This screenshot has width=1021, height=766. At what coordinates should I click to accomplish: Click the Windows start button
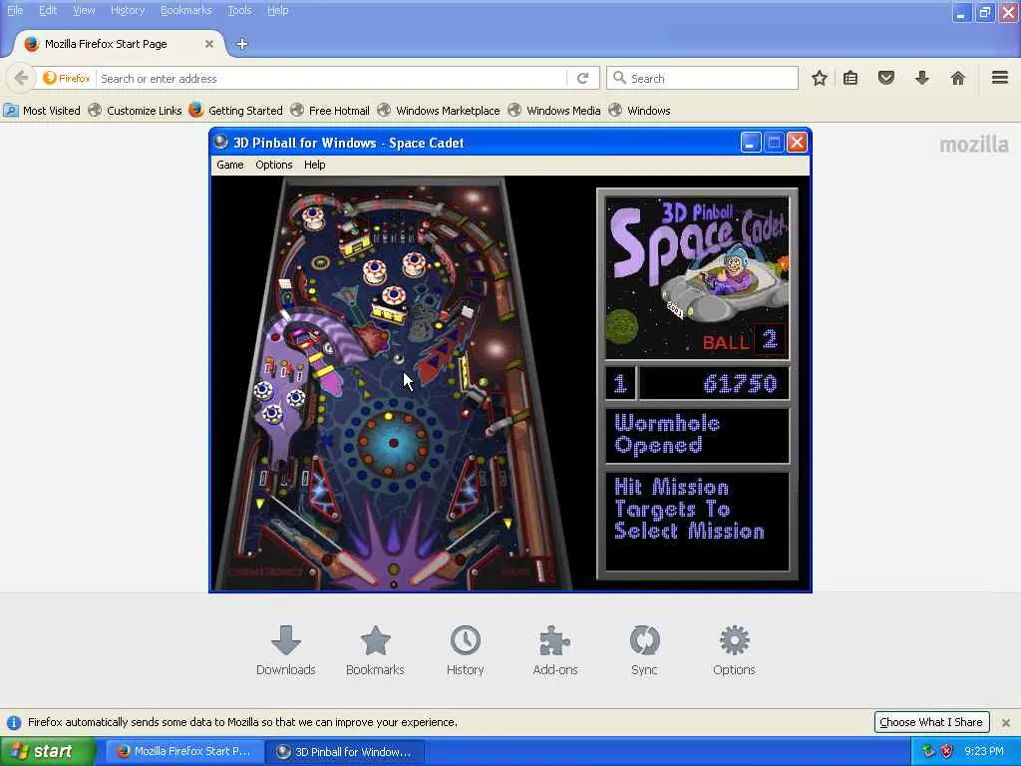pos(47,751)
